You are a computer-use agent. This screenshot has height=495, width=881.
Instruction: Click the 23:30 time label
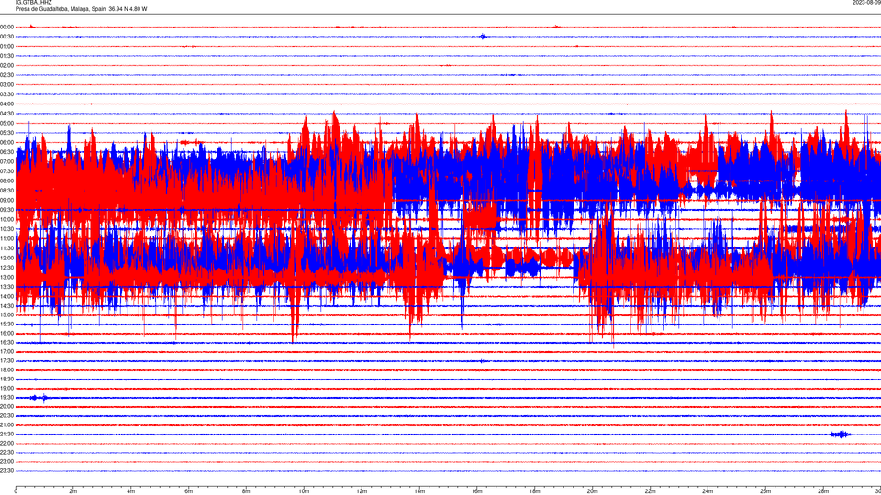[x=6, y=471]
